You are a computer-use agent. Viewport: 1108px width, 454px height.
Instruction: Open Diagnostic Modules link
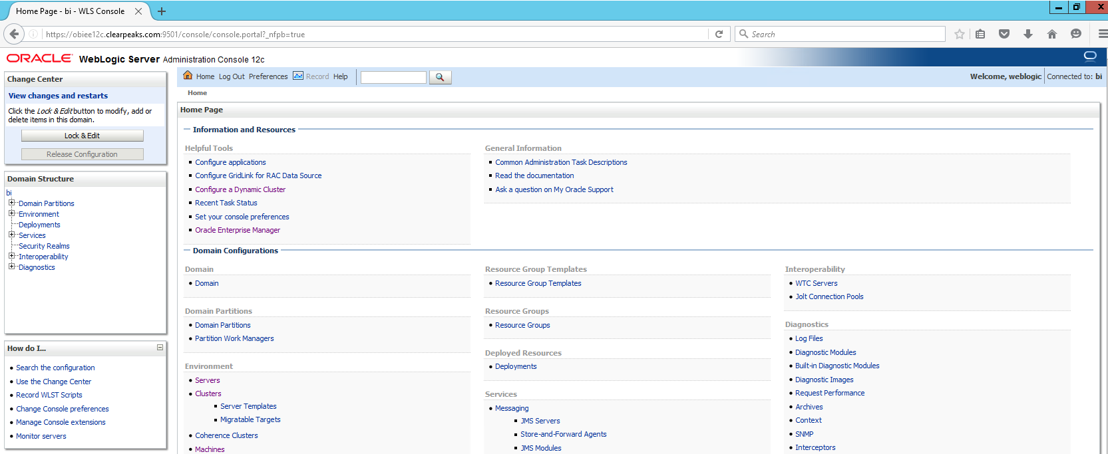pyautogui.click(x=826, y=352)
